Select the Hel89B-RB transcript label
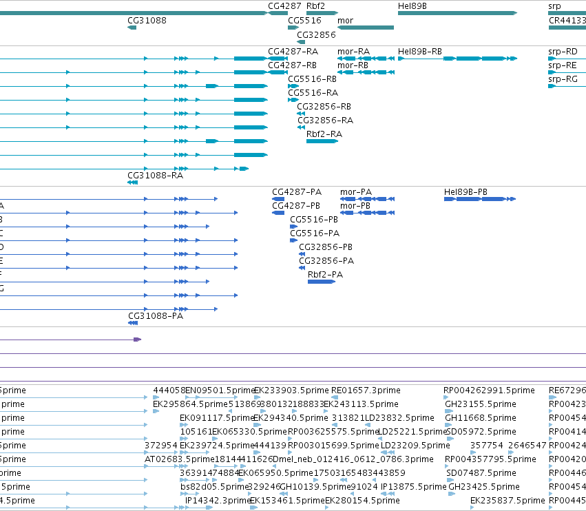586x511 pixels. (x=419, y=52)
